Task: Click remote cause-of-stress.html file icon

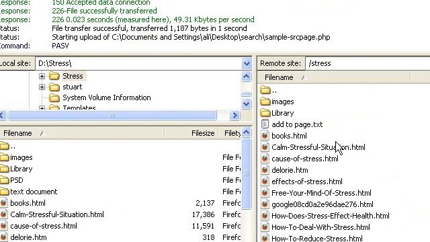Action: (x=265, y=159)
